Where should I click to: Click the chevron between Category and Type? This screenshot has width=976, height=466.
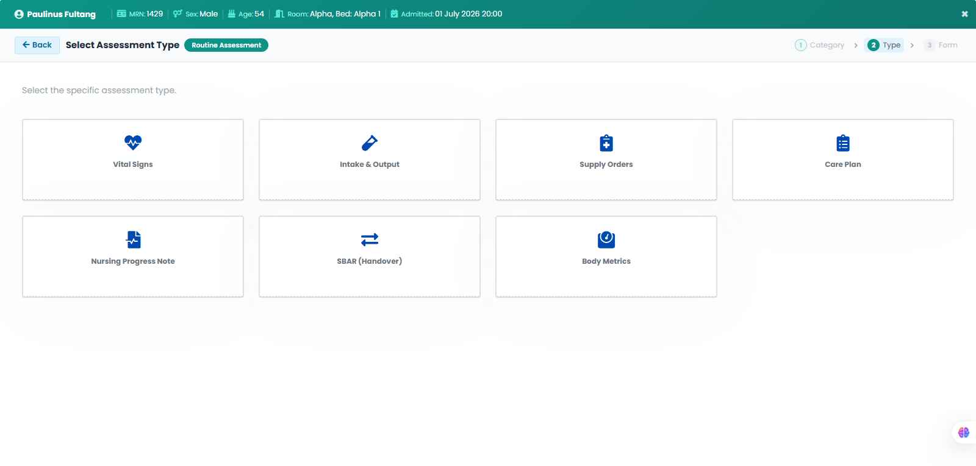point(856,45)
